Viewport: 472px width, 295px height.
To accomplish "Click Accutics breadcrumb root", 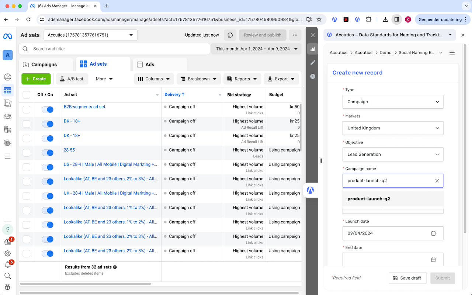I will point(339,53).
